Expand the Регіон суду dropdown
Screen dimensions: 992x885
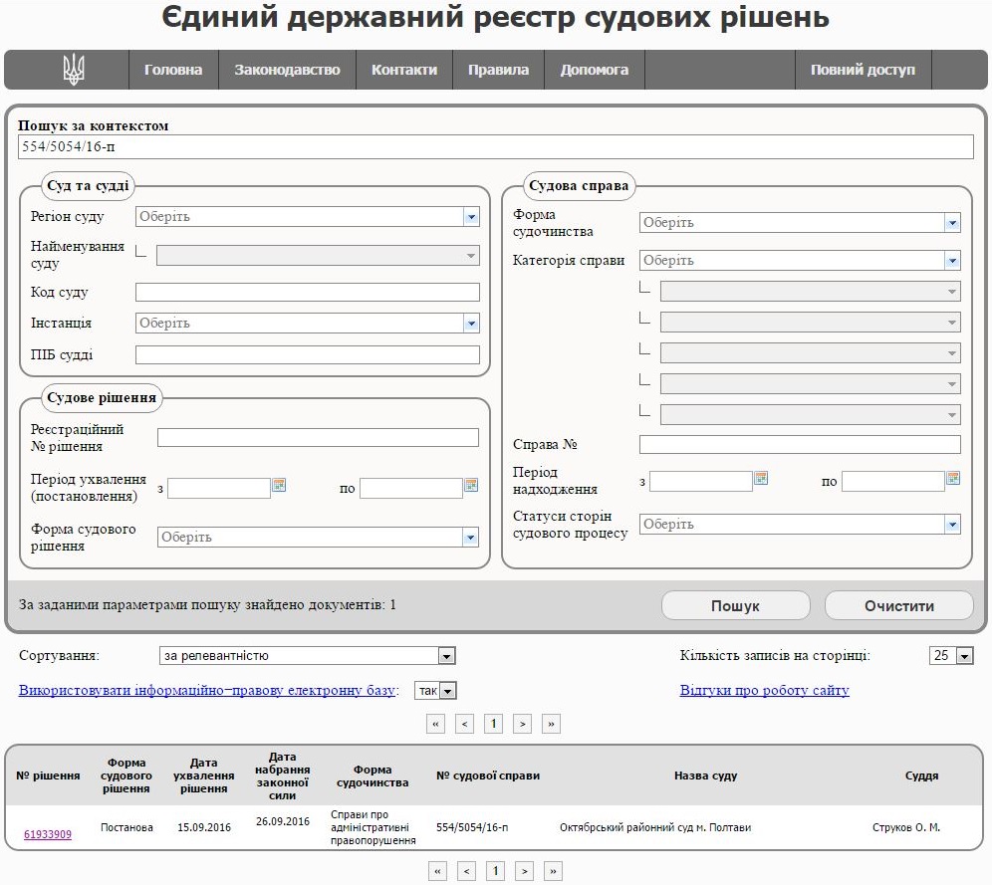[471, 217]
